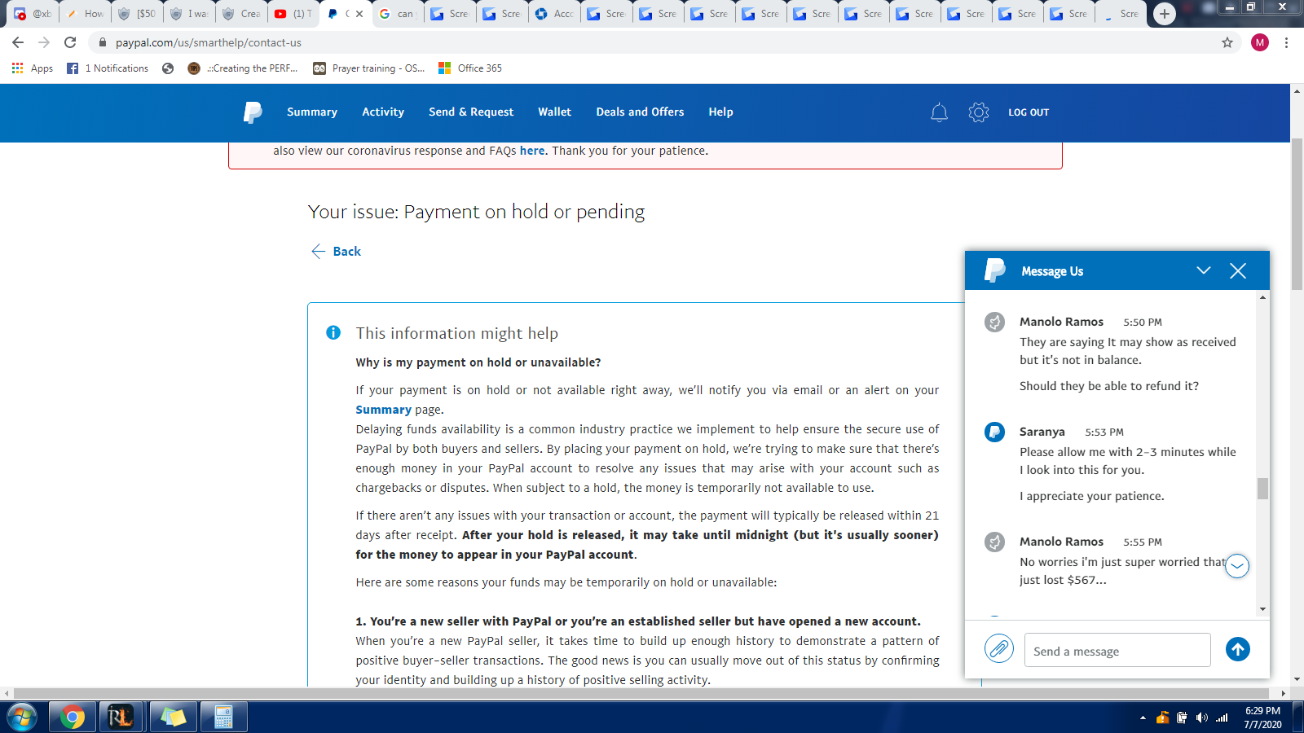Open the volume control in system tray
1304x733 pixels.
pyautogui.click(x=1201, y=718)
